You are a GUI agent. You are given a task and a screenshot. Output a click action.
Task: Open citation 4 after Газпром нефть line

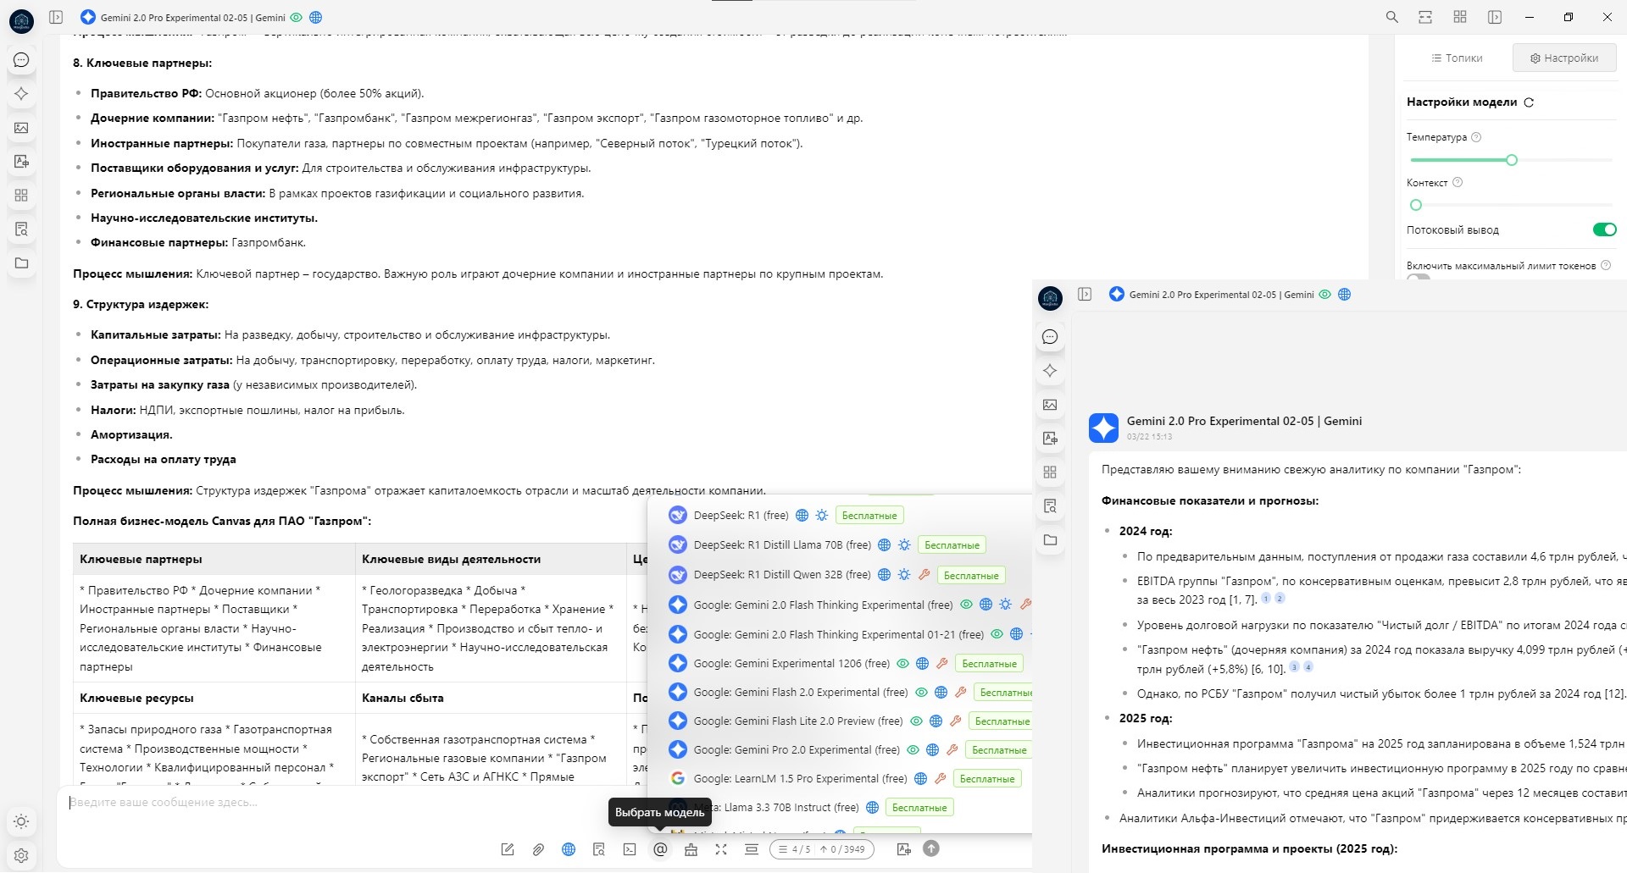[x=1308, y=667]
